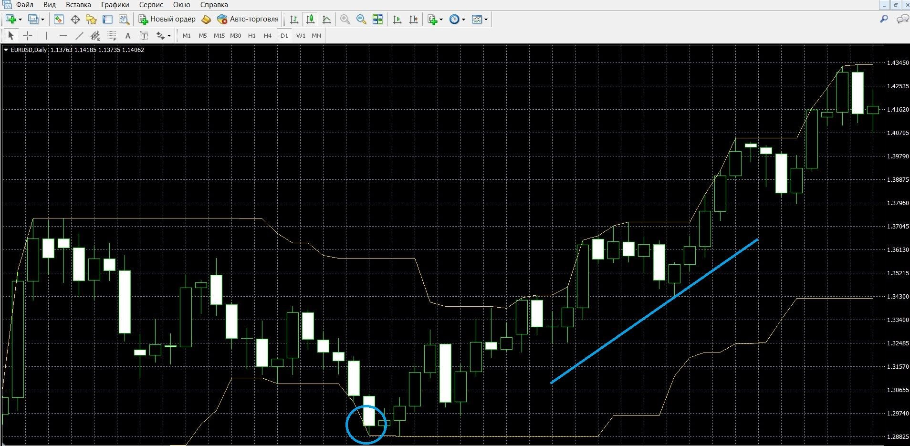
Task: Open the Вид menu
Action: point(50,5)
